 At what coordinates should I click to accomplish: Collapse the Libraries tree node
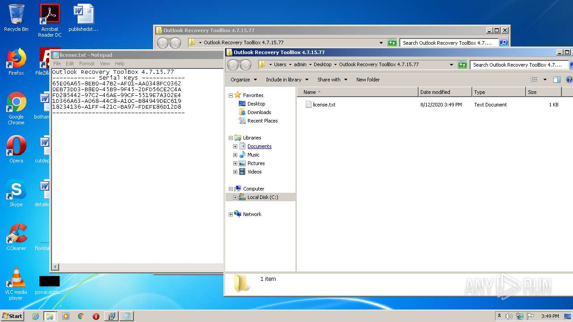(231, 138)
